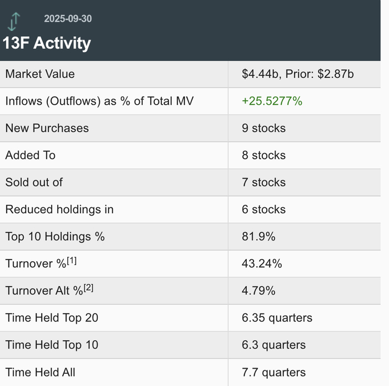The height and width of the screenshot is (386, 389).
Task: Click the Sold out of row label
Action: tap(34, 182)
